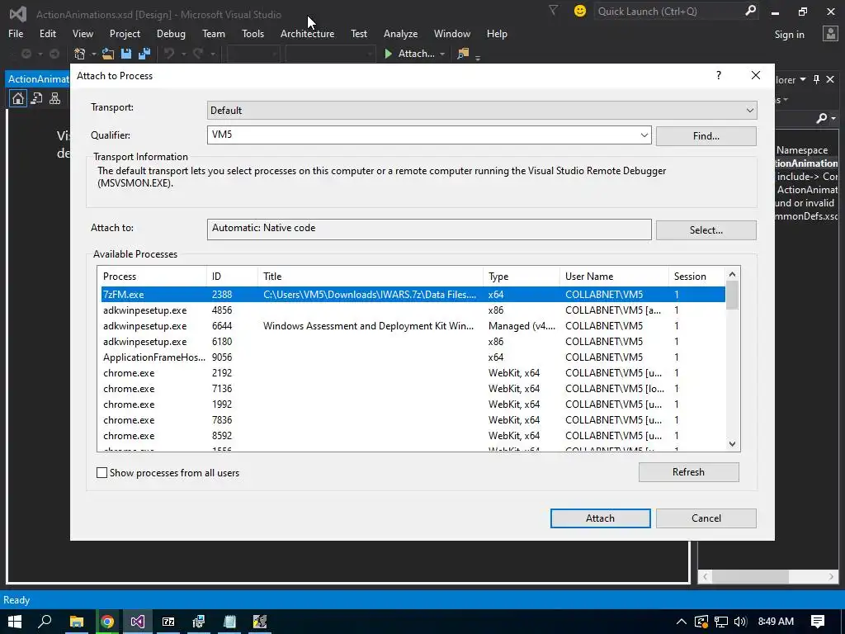This screenshot has width=845, height=634.
Task: Open the Debug menu
Action: click(x=171, y=33)
